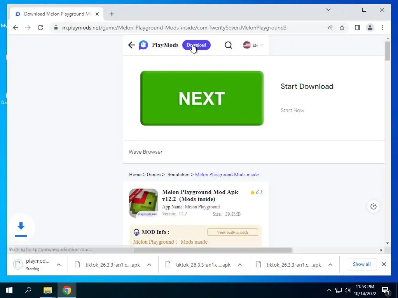The width and height of the screenshot is (398, 298).
Task: Open the Games breadcrumb
Action: [x=154, y=175]
